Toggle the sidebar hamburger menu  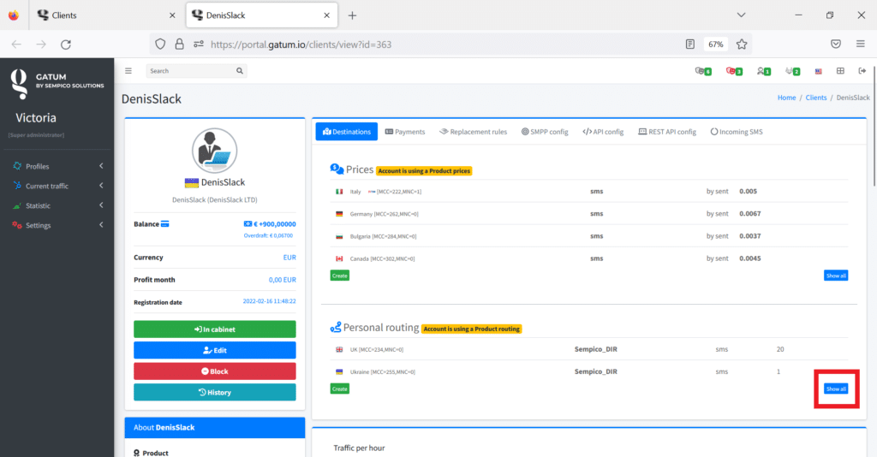coord(128,71)
